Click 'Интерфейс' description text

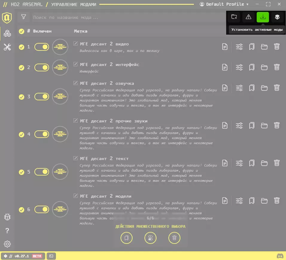[89, 71]
